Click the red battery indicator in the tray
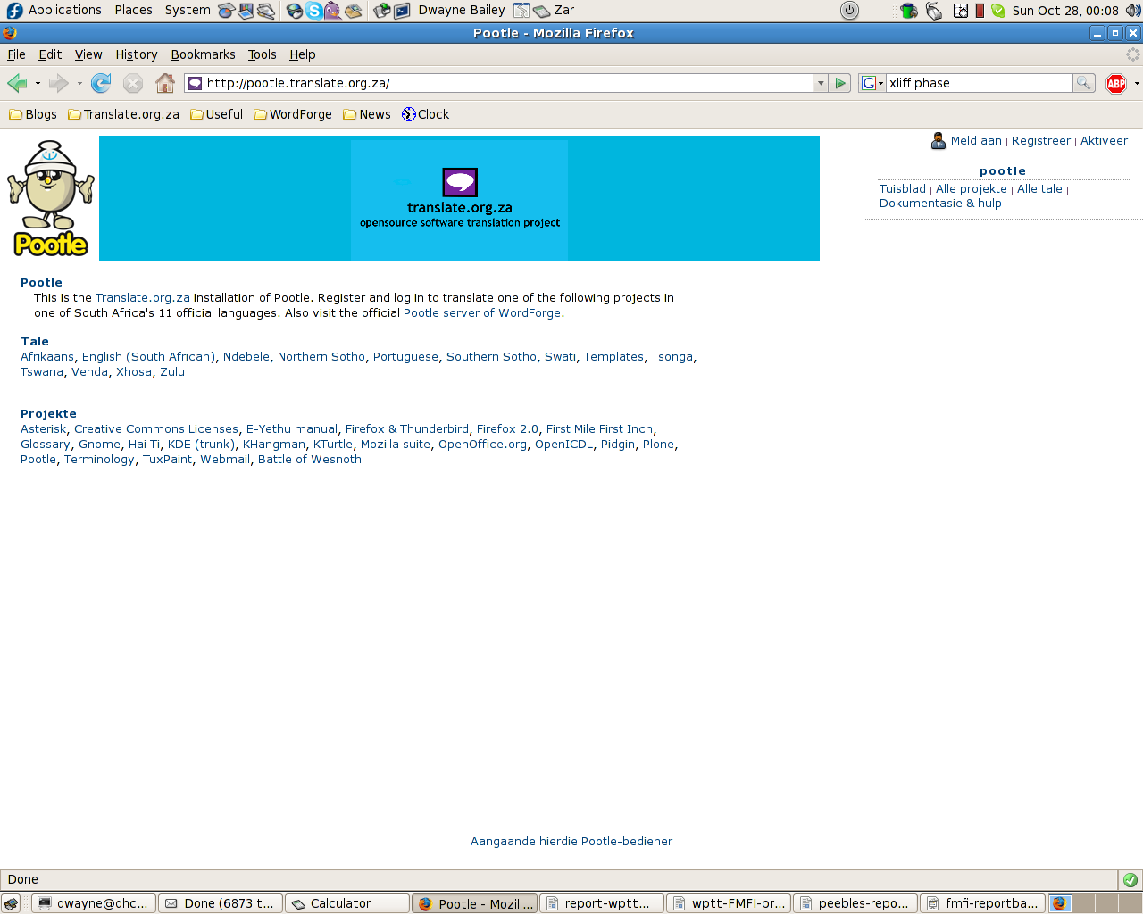1143x914 pixels. pyautogui.click(x=980, y=11)
